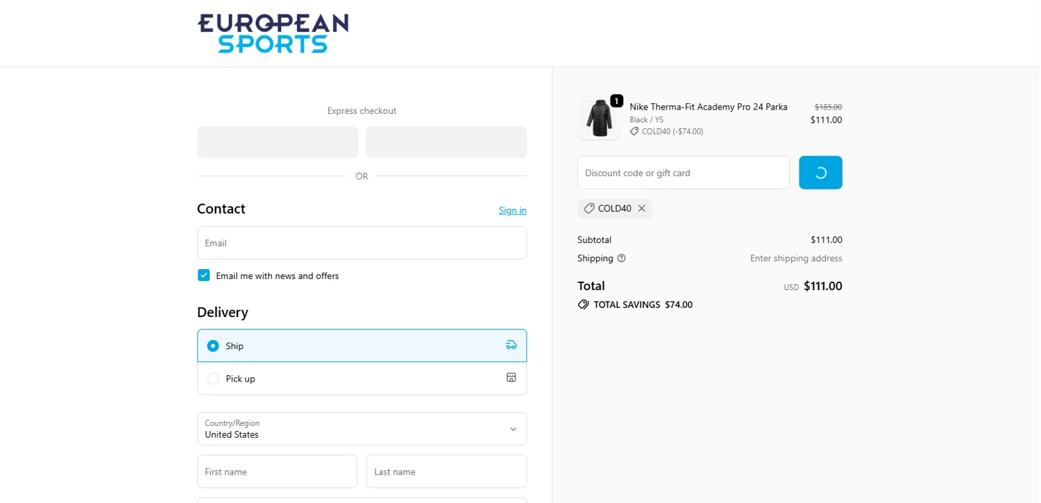Focus the First name field
The width and height of the screenshot is (1041, 503).
pos(277,472)
